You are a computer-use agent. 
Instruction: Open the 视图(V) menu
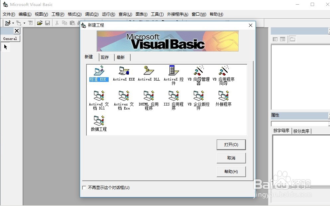coord(41,14)
